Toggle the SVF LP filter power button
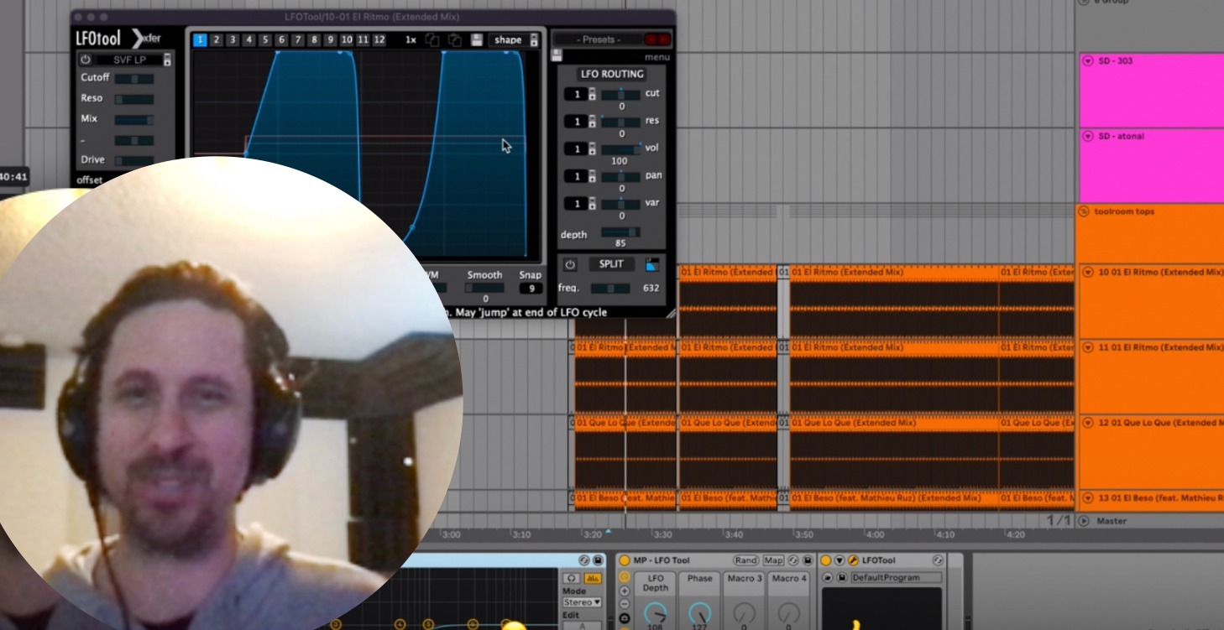This screenshot has height=630, width=1224. [x=85, y=60]
